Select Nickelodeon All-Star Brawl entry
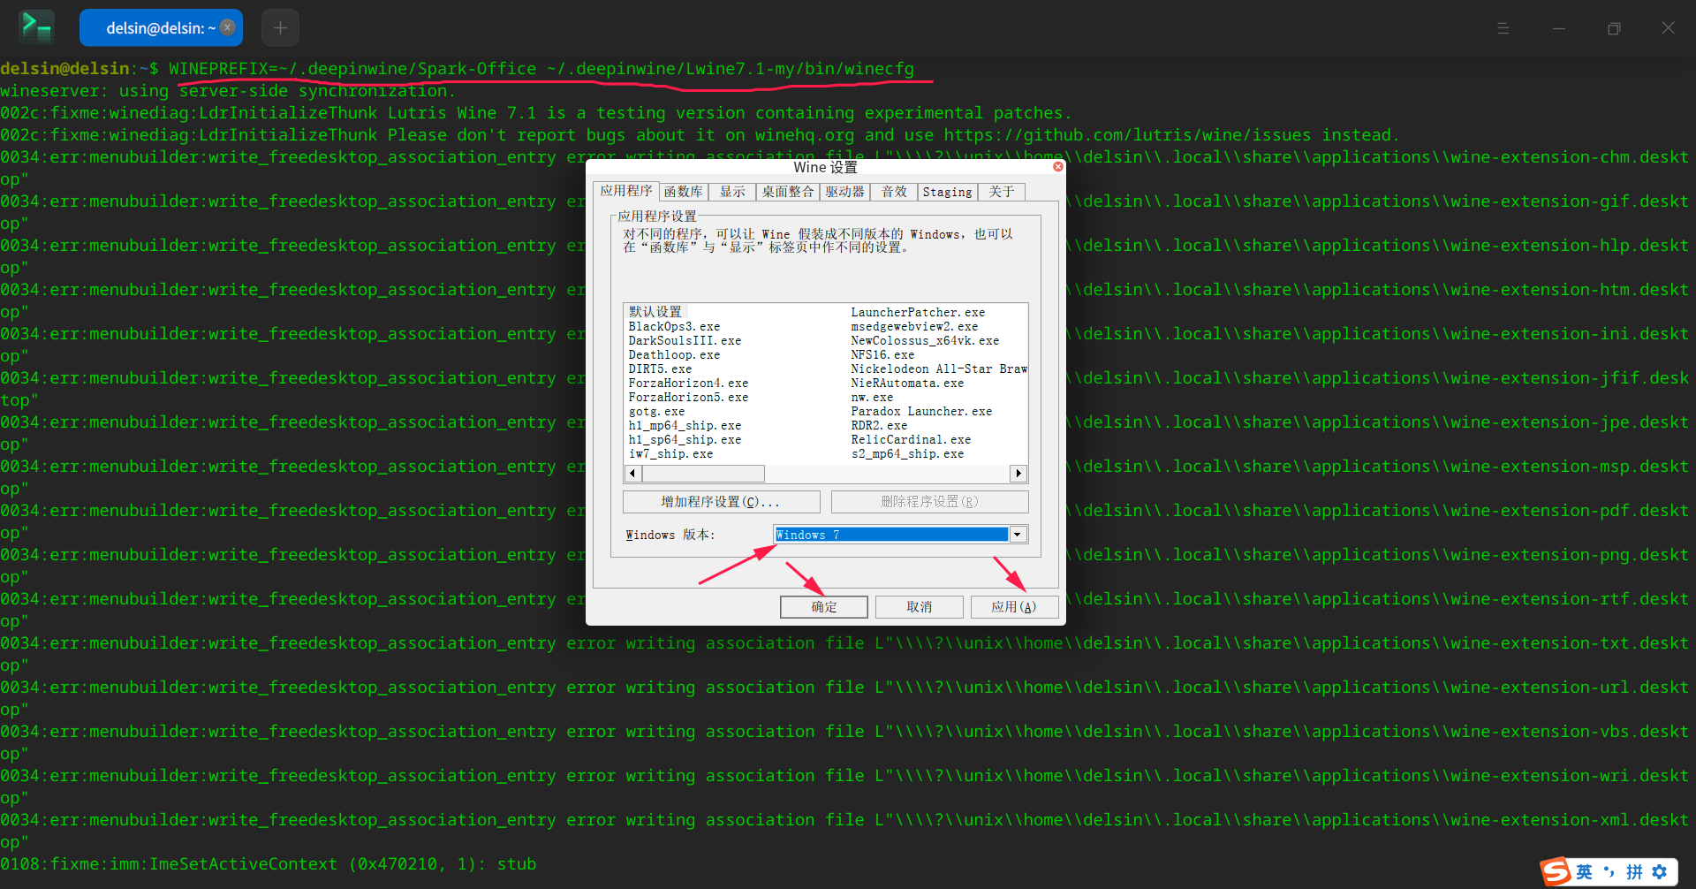 click(x=938, y=369)
